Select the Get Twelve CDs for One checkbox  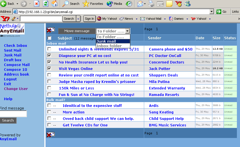point(49,125)
